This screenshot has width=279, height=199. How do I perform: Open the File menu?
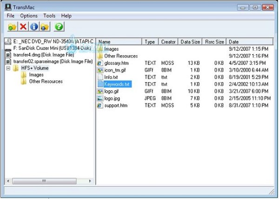[10, 16]
